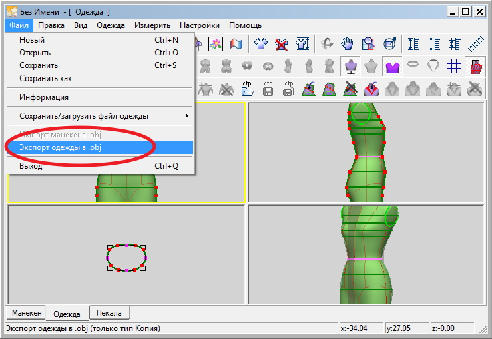Toggle the blue grid display

pos(454,66)
